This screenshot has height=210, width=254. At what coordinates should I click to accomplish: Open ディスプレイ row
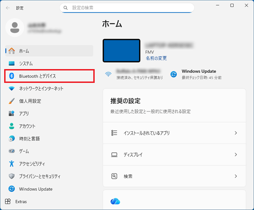(x=174, y=155)
